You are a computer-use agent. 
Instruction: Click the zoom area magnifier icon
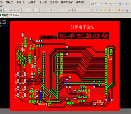[10, 10]
